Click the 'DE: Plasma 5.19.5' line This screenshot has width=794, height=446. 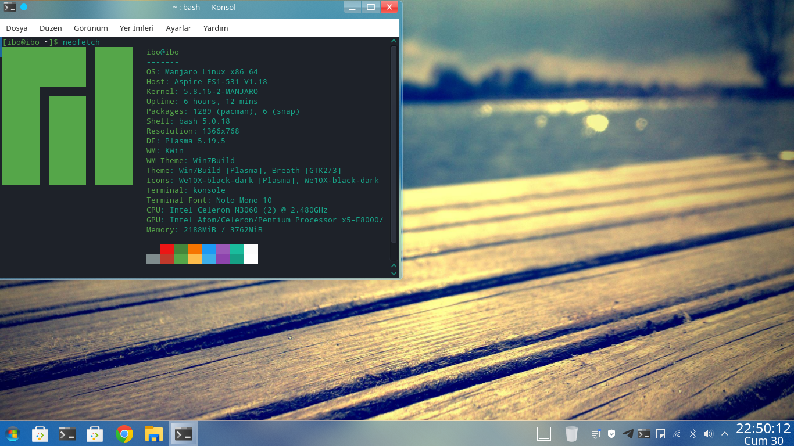point(186,141)
